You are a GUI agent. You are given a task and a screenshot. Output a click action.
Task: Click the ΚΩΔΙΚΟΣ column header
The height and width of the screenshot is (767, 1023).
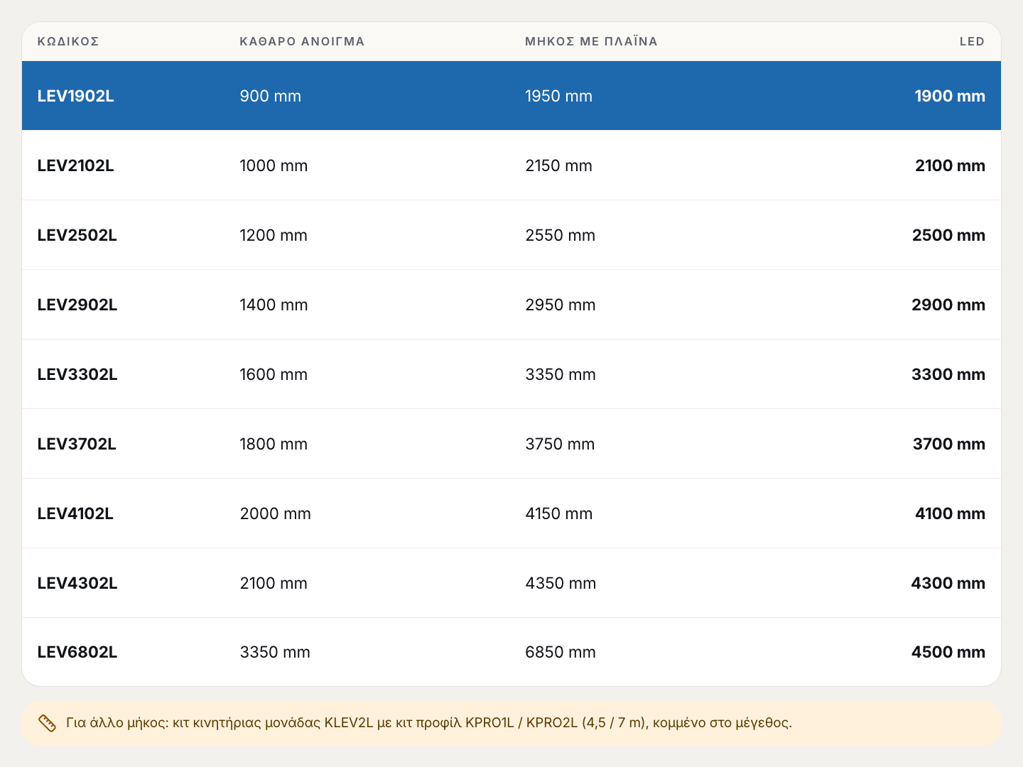tap(68, 41)
